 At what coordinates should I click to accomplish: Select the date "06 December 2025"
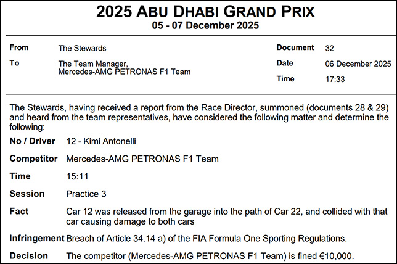pyautogui.click(x=358, y=64)
